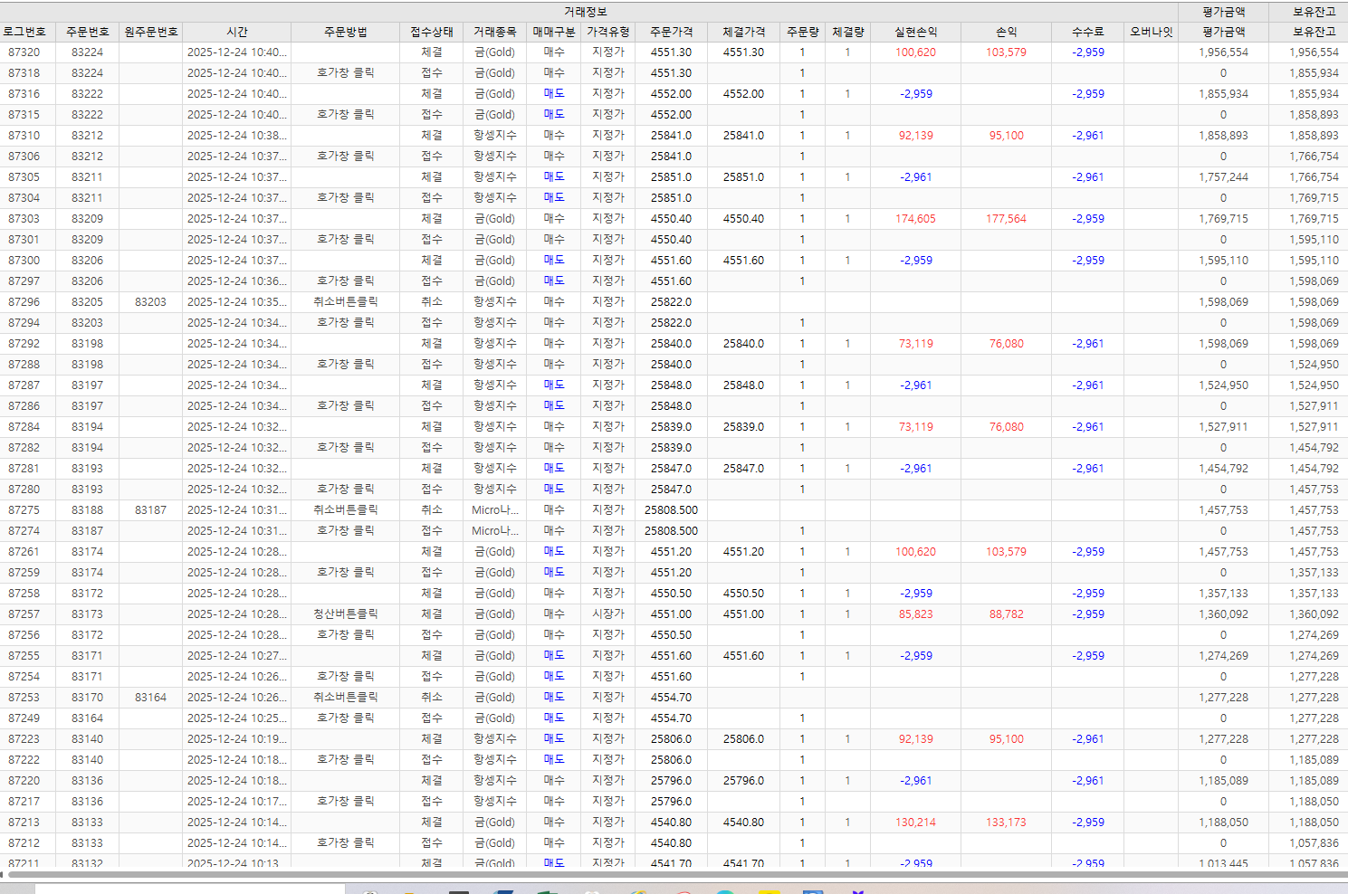Click original order number 83203 in row 87296
The width and height of the screenshot is (1348, 894).
click(151, 302)
